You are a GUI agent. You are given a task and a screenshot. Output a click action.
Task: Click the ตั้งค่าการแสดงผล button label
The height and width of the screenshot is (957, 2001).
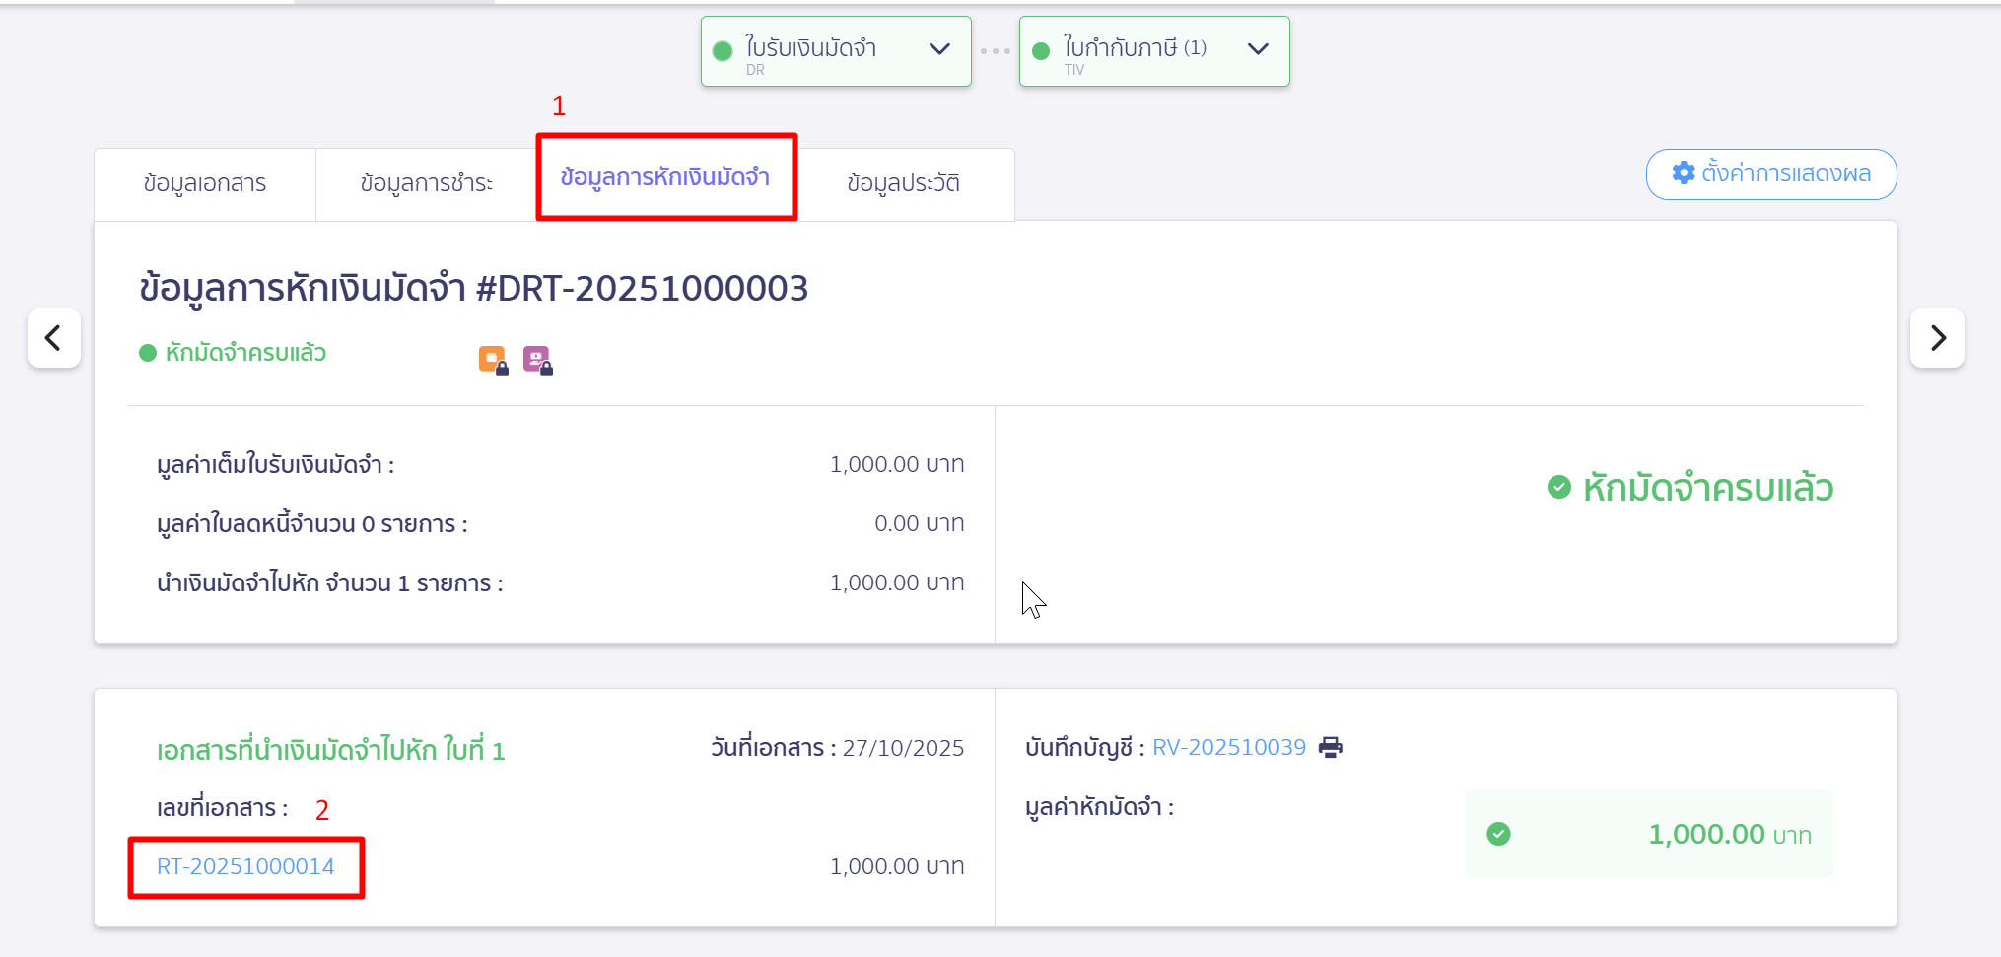1785,174
